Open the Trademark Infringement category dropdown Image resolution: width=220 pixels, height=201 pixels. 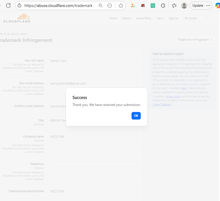coord(195,40)
